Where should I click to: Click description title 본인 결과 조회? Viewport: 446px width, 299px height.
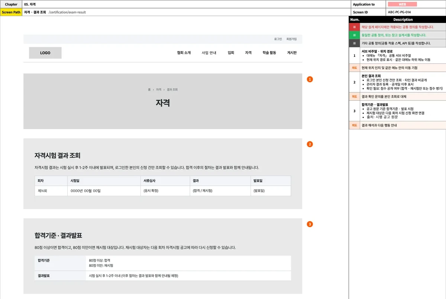[x=371, y=76]
